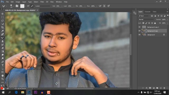
Task: Select the Zoom tool
Action: 2,79
